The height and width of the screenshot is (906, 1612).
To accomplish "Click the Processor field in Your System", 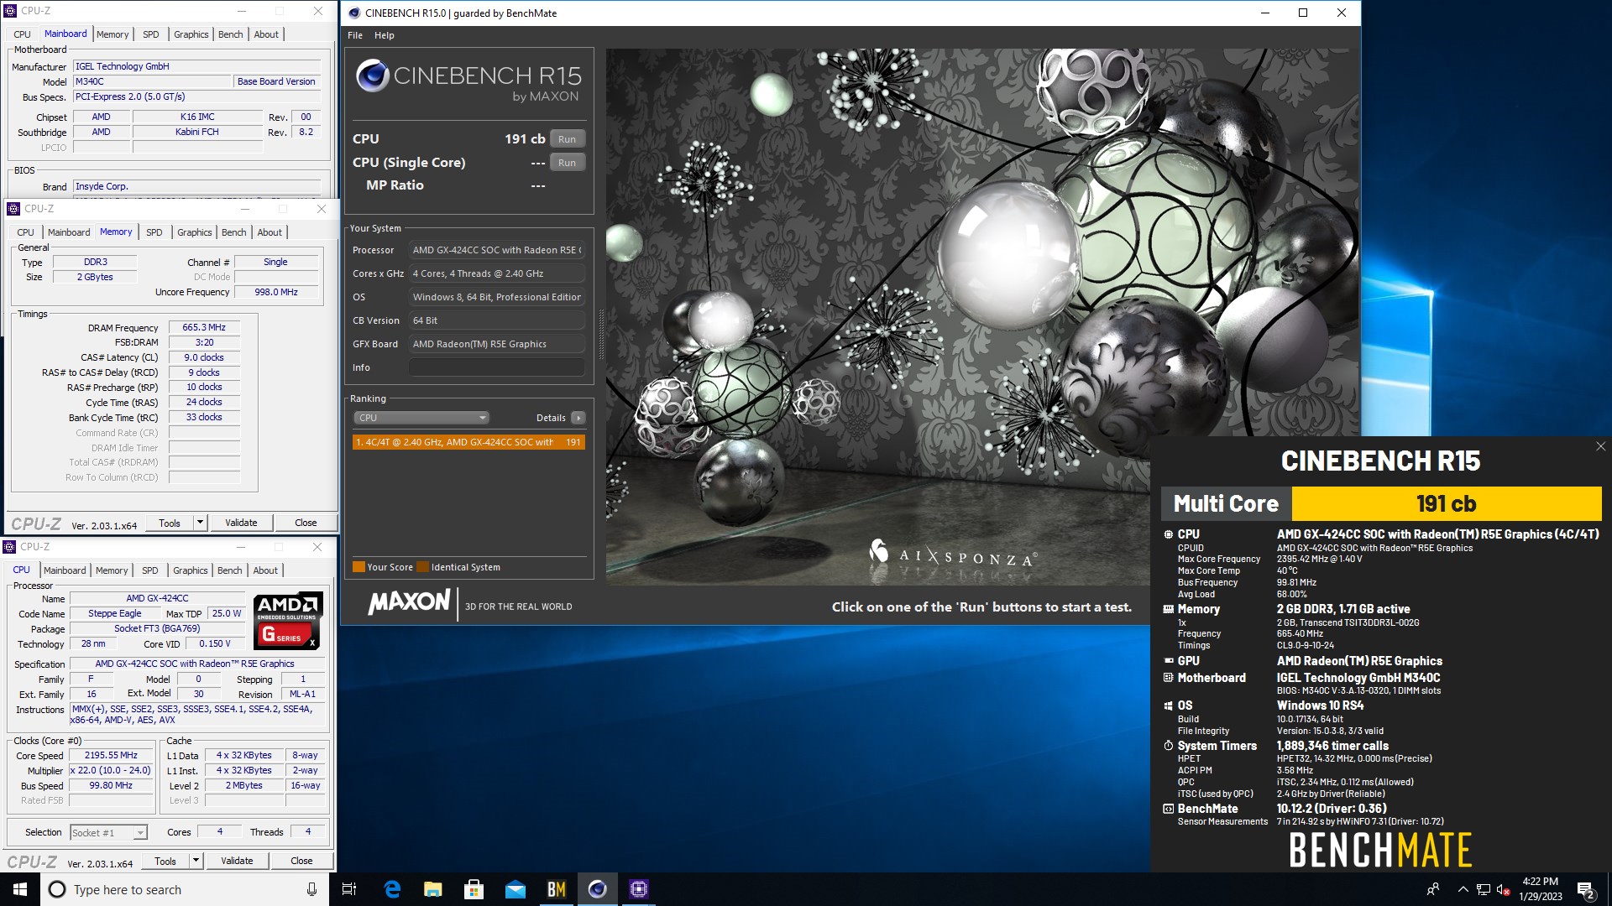I will (497, 250).
